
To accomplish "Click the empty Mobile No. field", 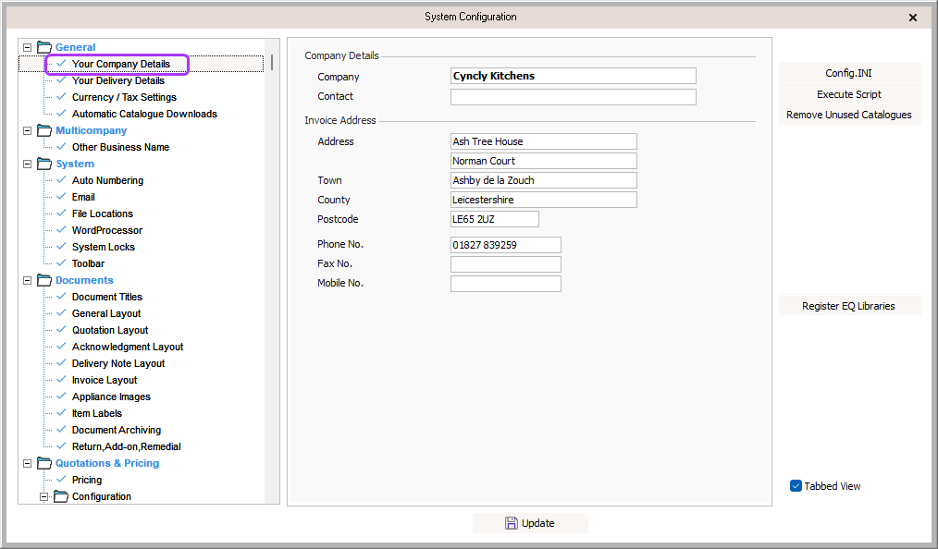I will [x=505, y=284].
